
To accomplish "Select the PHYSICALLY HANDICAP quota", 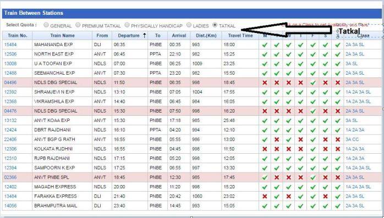I will tap(127, 25).
